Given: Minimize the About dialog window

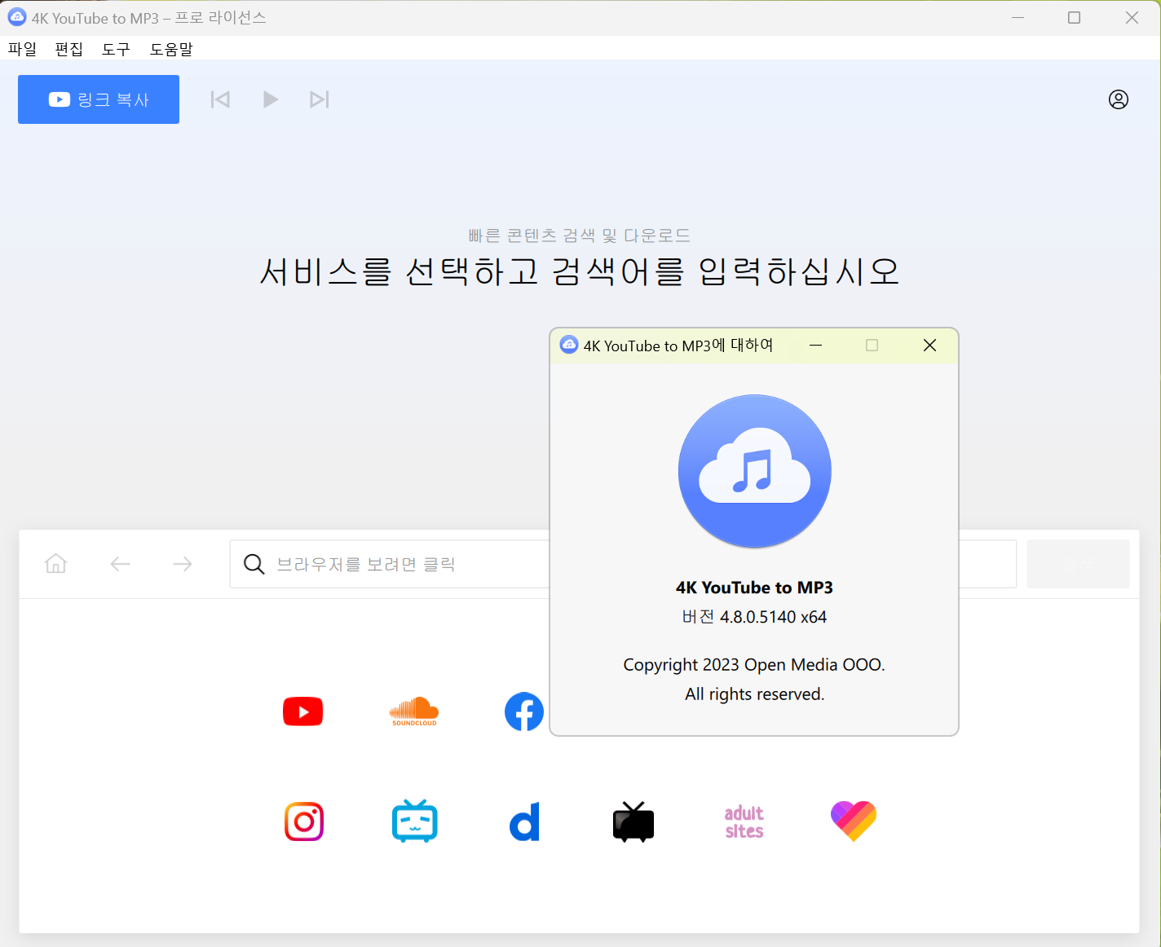Looking at the screenshot, I should (815, 346).
